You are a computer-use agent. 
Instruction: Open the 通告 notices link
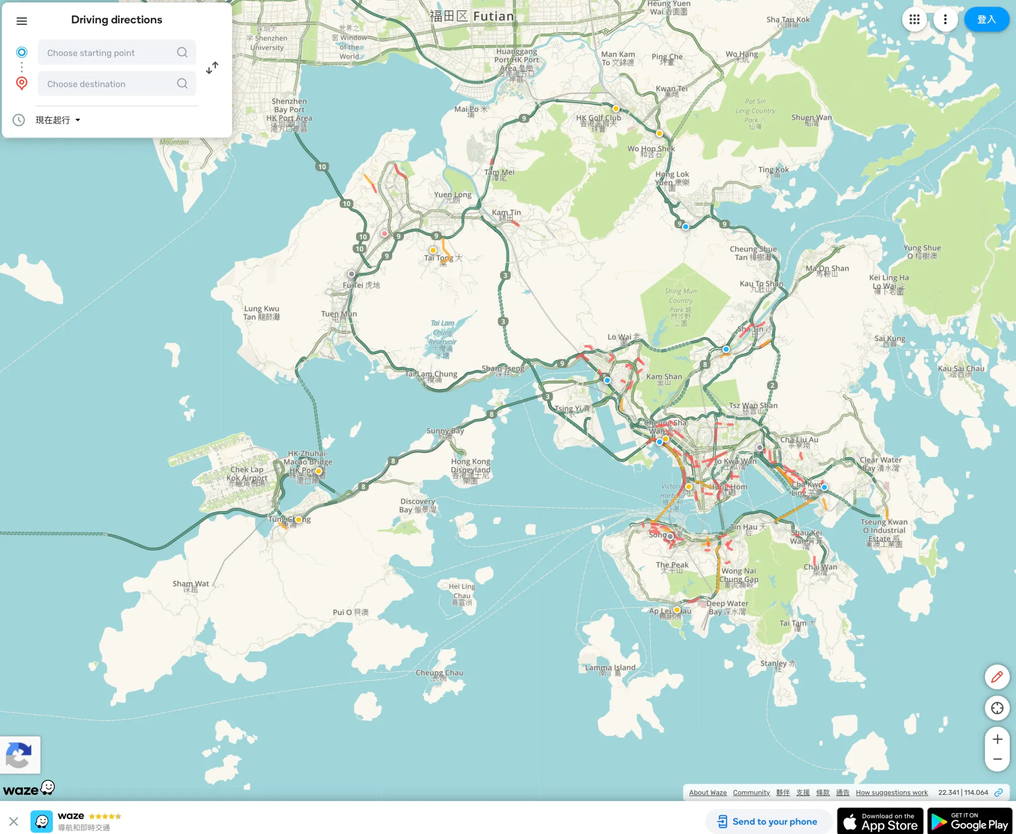(843, 792)
